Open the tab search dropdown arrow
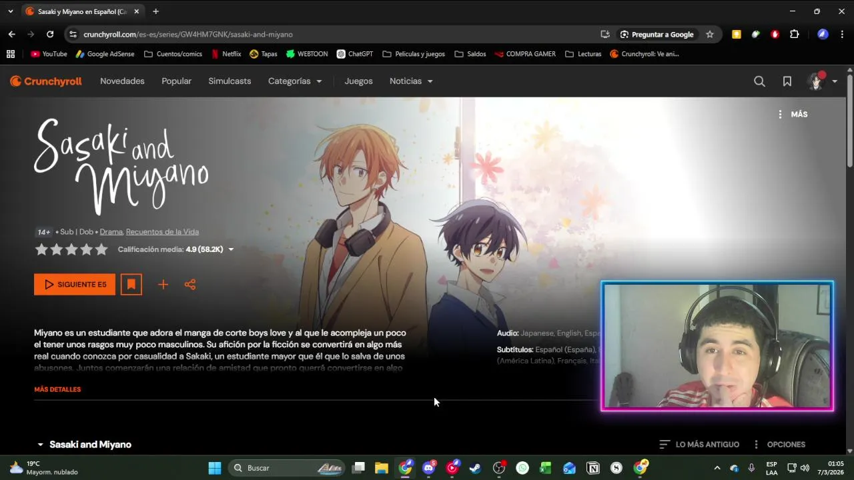Screen dimensions: 854x480 coord(10,11)
